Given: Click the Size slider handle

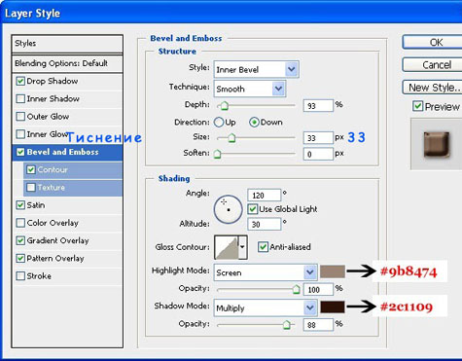Looking at the screenshot, I should 231,138.
